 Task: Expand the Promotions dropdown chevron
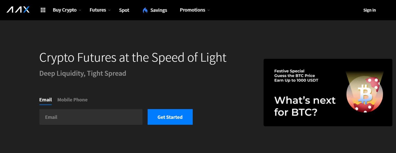click(208, 10)
